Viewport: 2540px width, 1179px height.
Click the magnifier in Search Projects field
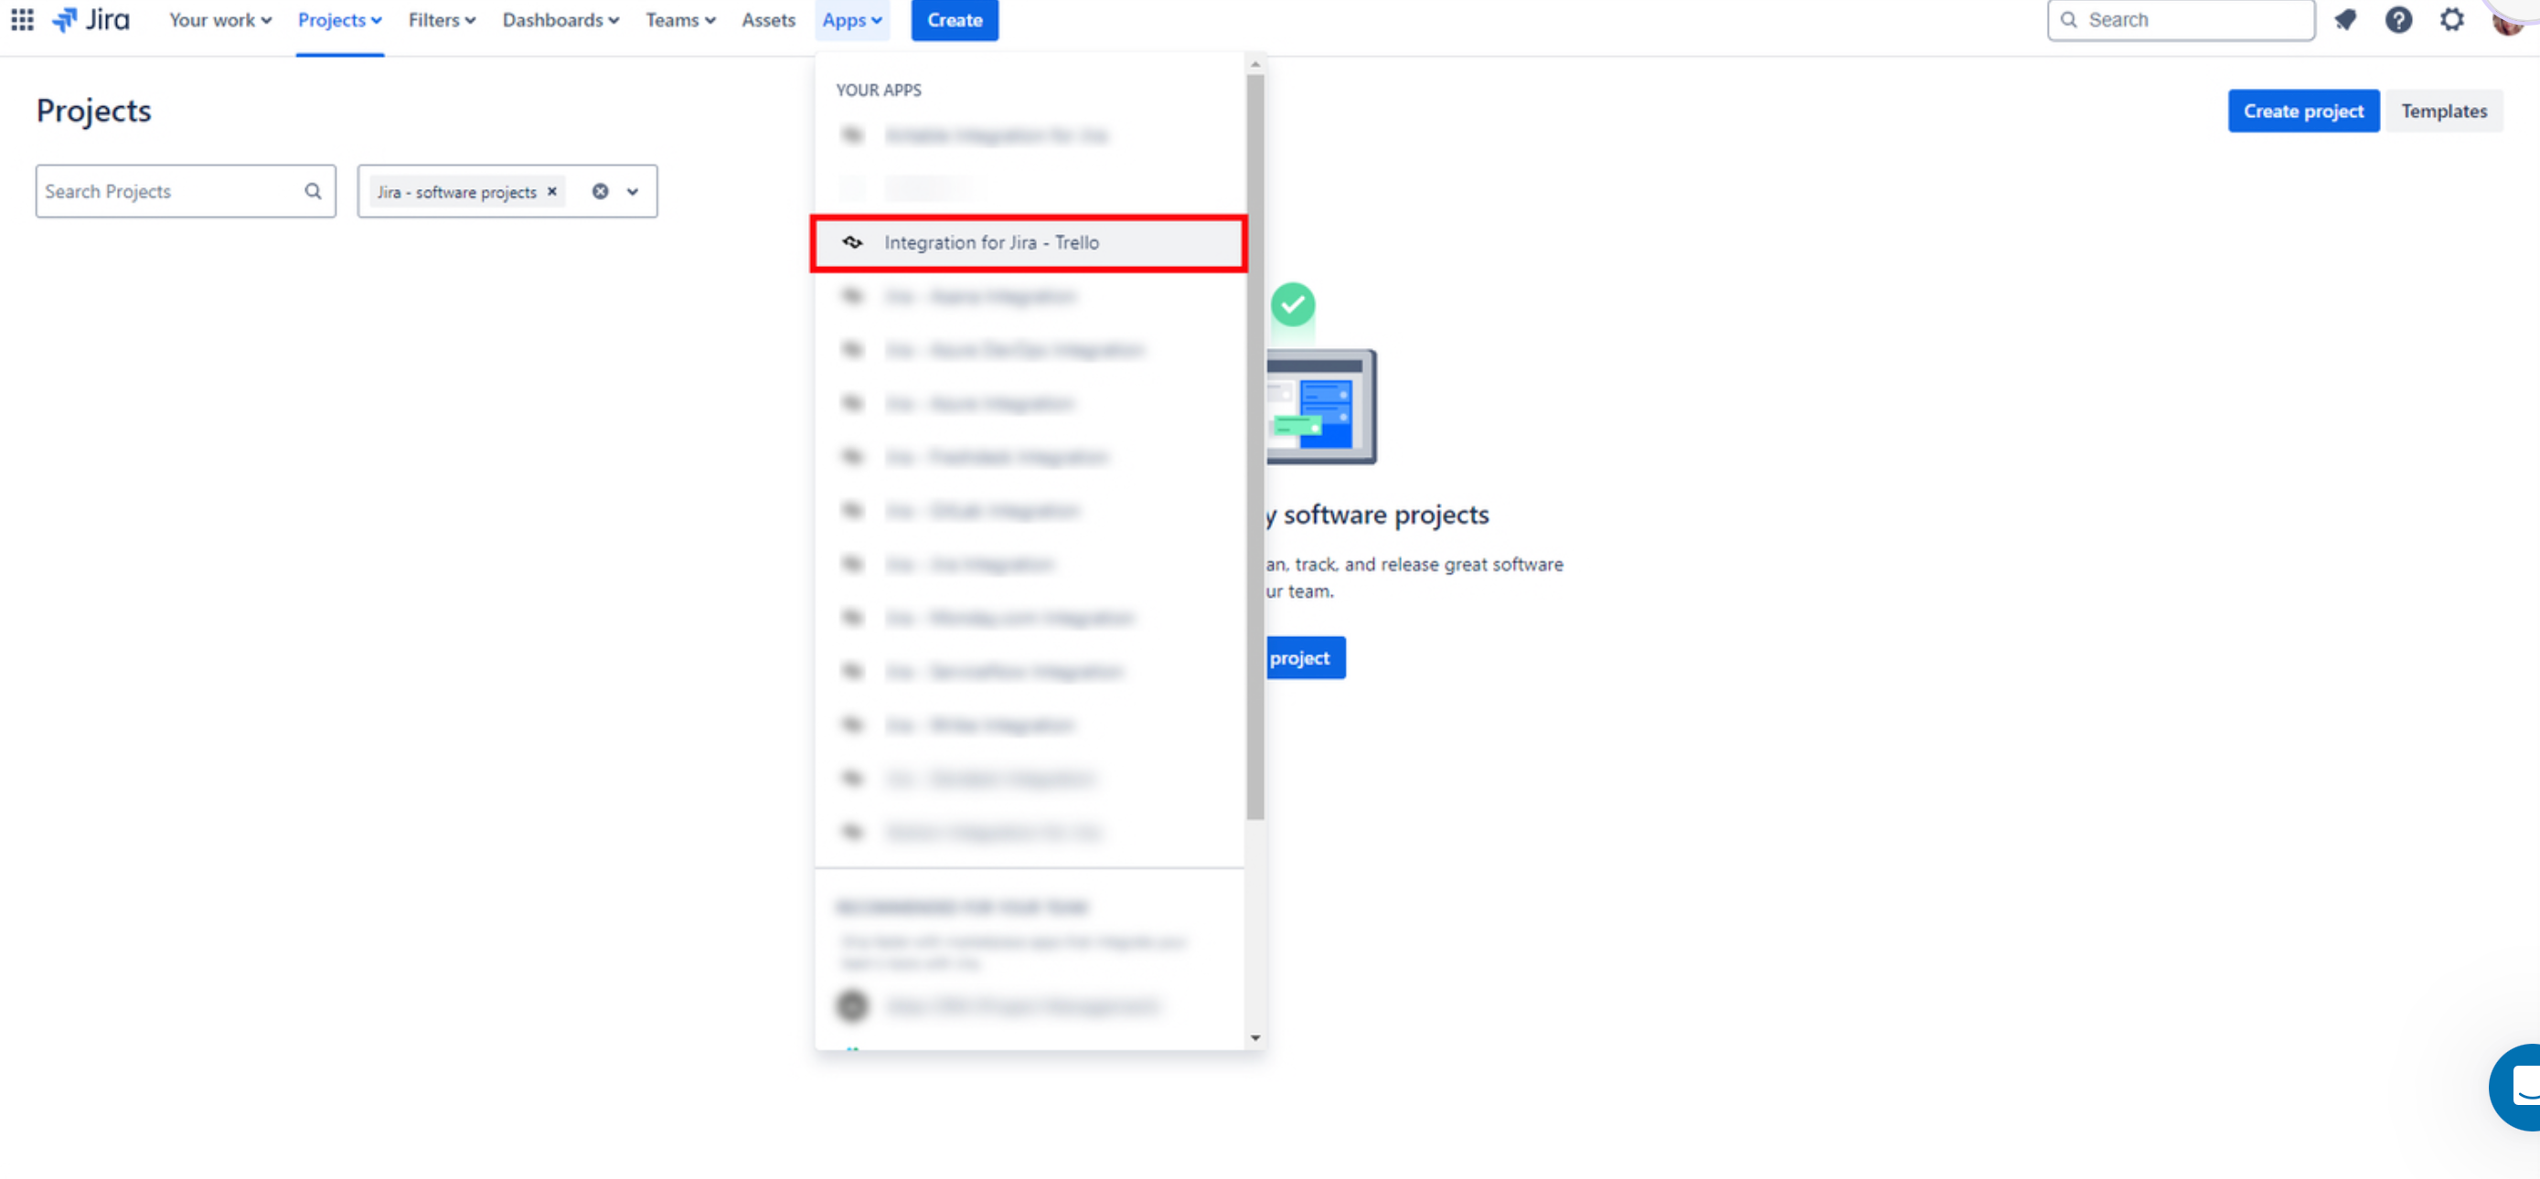coord(313,191)
